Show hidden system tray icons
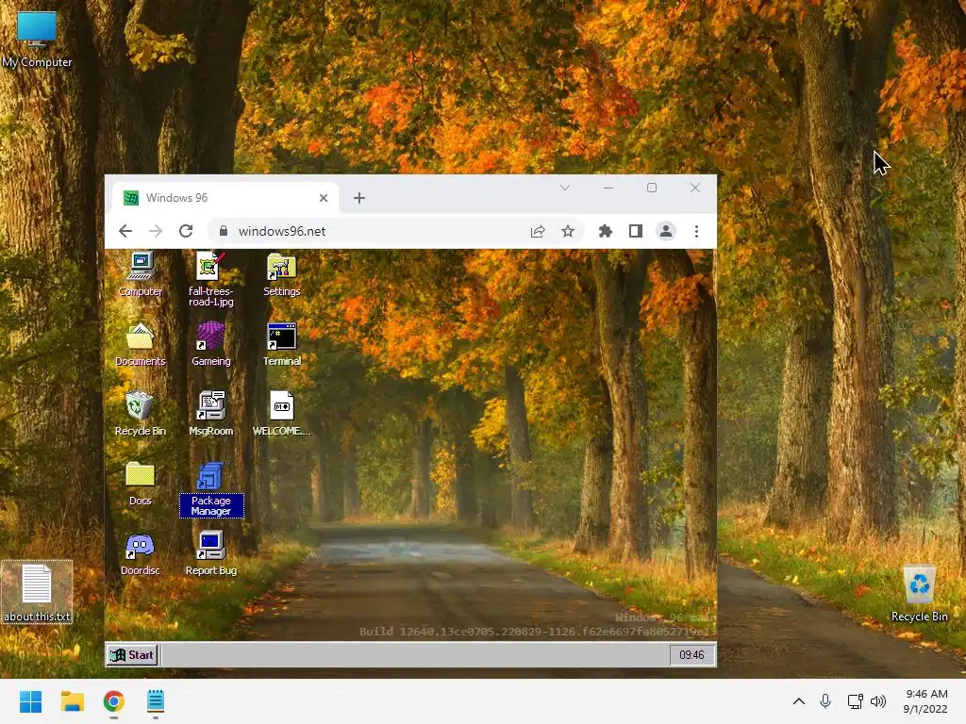Image resolution: width=966 pixels, height=724 pixels. [799, 701]
